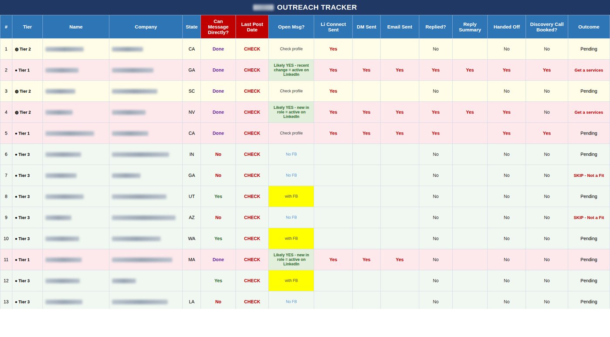
Task: Click the DM Sent column header
Action: [366, 27]
